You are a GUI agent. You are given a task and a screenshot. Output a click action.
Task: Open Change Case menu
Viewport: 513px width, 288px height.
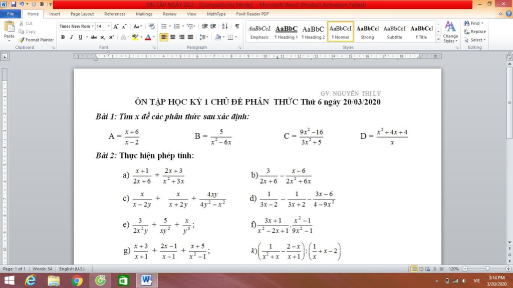pos(137,26)
